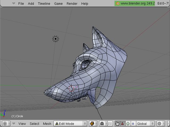The width and height of the screenshot is (170, 127).
Task: Open the Select menu in 3D header
Action: [35, 124]
